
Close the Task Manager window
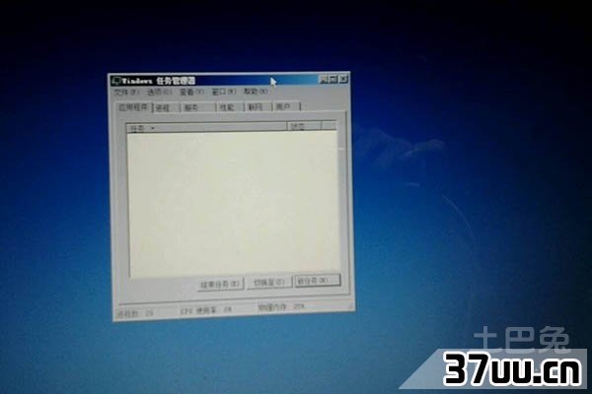tap(342, 79)
